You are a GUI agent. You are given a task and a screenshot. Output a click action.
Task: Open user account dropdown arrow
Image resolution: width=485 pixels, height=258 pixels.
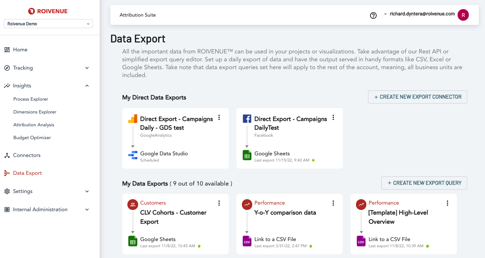coord(385,14)
